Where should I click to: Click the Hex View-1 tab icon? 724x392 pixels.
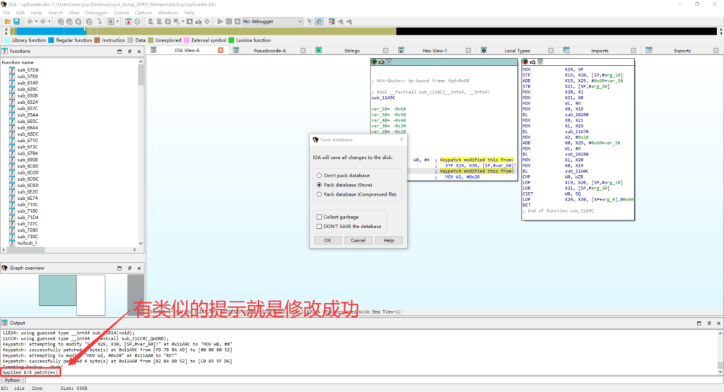pos(402,50)
